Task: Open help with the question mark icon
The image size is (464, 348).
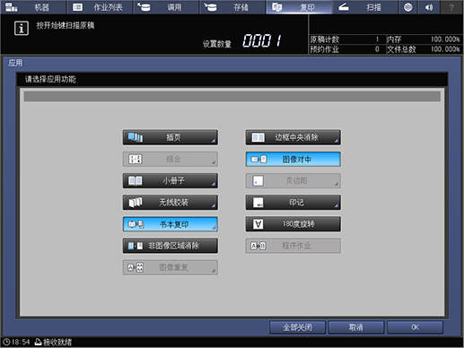Action: tap(451, 7)
